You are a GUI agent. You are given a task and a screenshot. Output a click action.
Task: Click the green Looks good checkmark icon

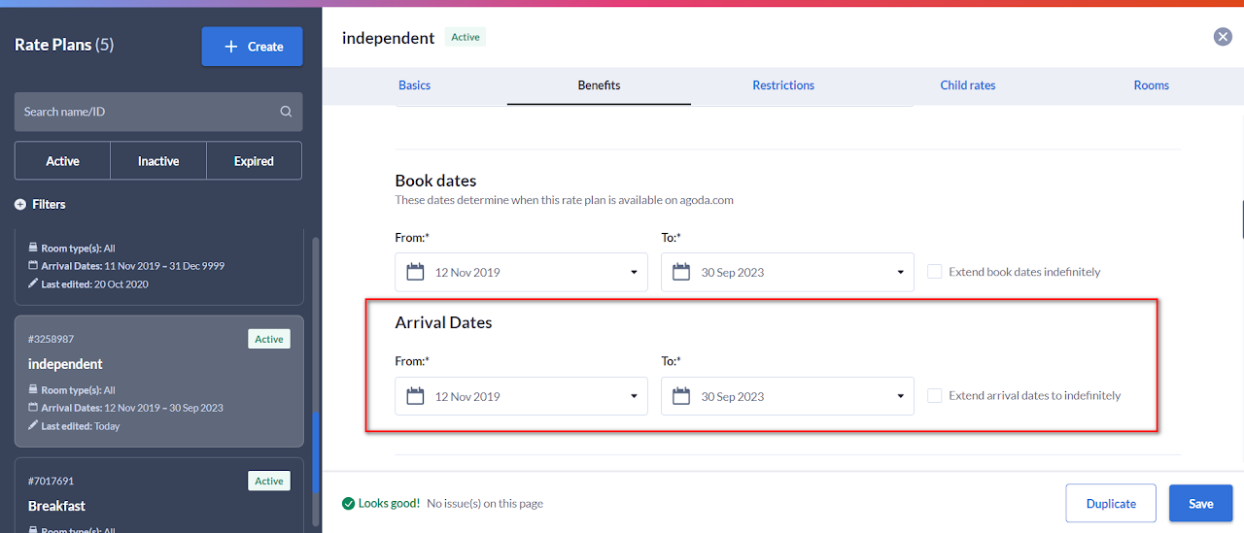[348, 504]
